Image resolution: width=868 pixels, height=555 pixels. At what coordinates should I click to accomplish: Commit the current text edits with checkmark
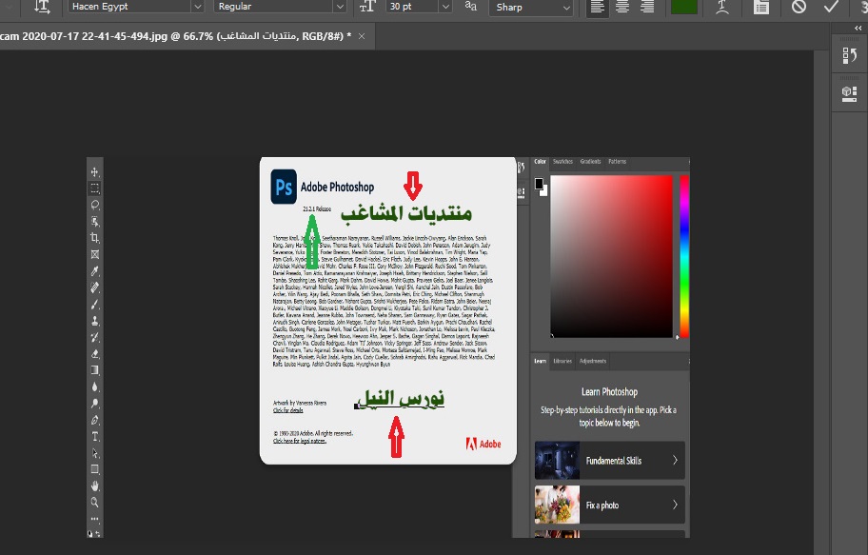click(831, 7)
